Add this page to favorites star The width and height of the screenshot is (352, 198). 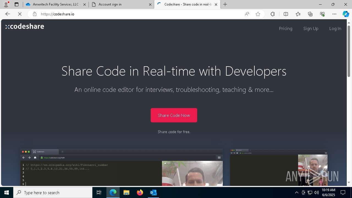tap(258, 14)
